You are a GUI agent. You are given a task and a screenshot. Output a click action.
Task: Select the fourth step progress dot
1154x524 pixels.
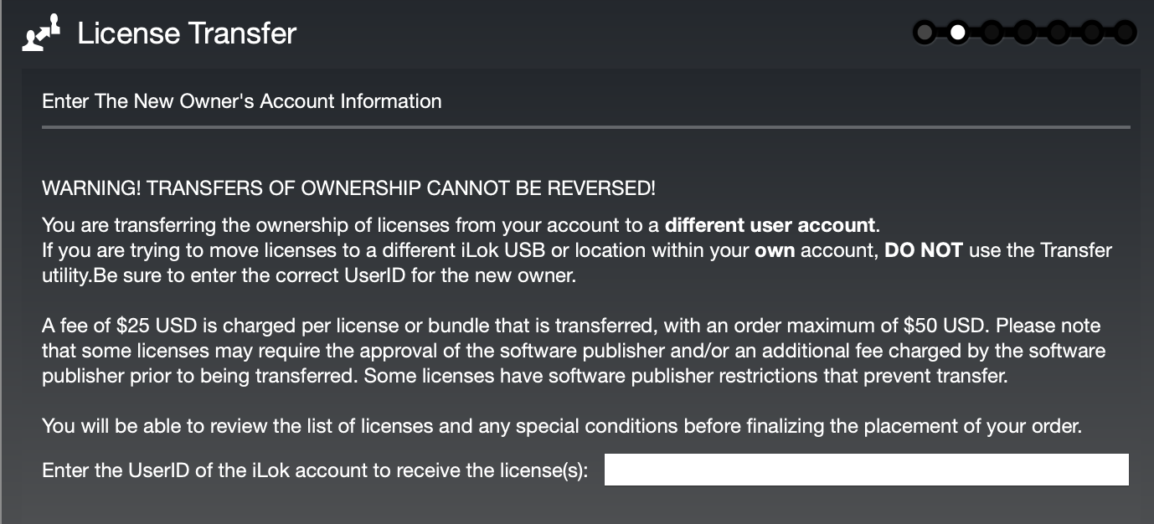(1025, 33)
